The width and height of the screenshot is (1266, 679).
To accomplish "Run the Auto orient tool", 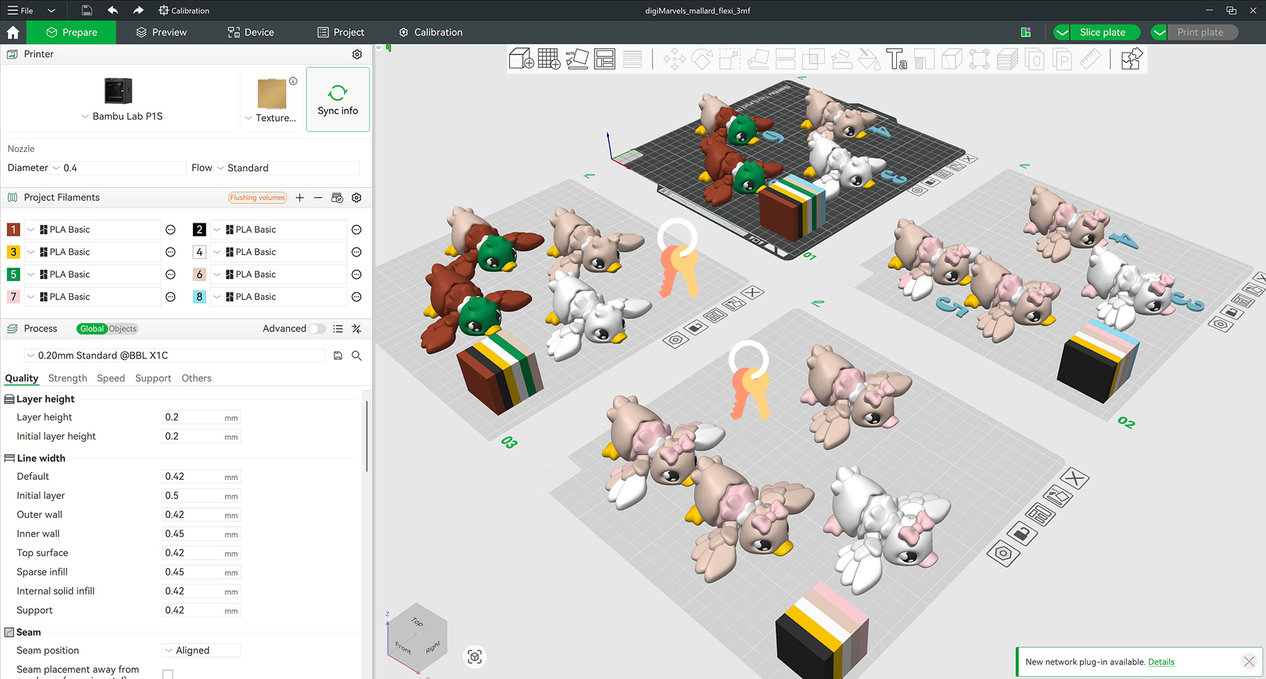I will pos(577,59).
